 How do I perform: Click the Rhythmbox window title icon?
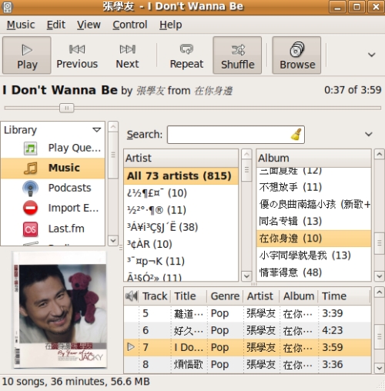7,7
